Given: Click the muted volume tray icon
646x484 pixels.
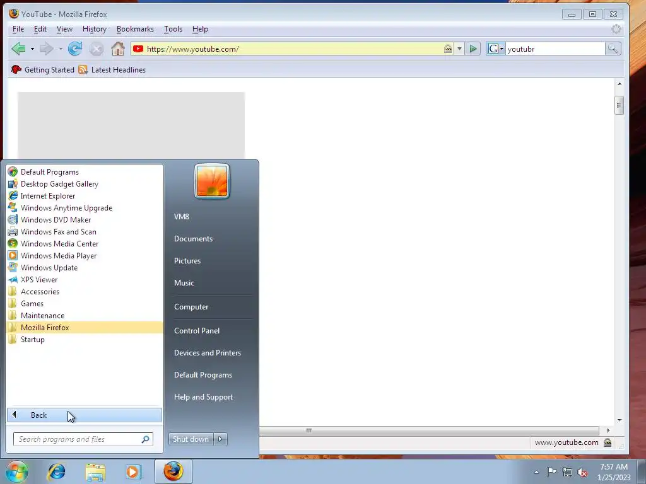Looking at the screenshot, I should point(582,472).
